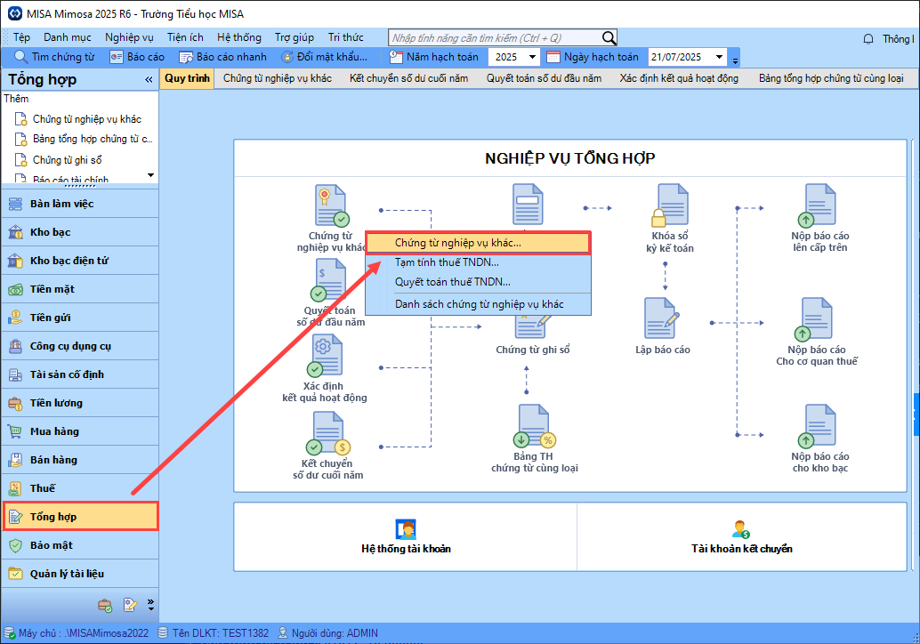This screenshot has width=920, height=644.
Task: Go to Bàn làm việc module
Action: coord(80,204)
